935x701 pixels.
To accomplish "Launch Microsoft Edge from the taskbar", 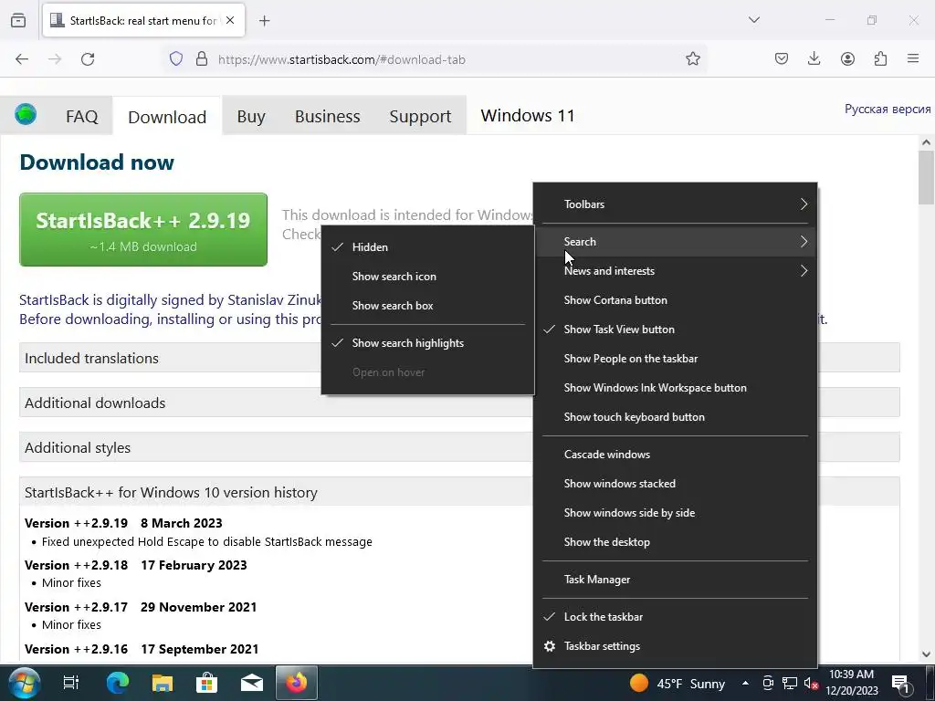I will point(118,683).
